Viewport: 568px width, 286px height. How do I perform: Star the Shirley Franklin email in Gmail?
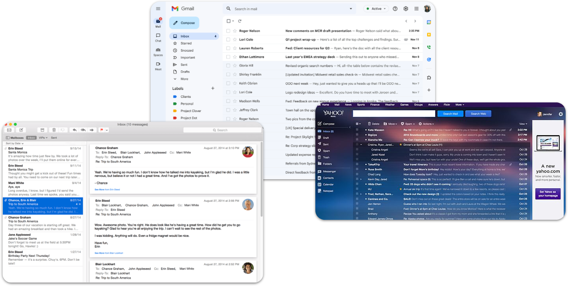[235, 74]
